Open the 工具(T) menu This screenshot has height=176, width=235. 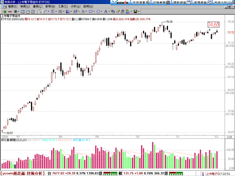(x=63, y=6)
